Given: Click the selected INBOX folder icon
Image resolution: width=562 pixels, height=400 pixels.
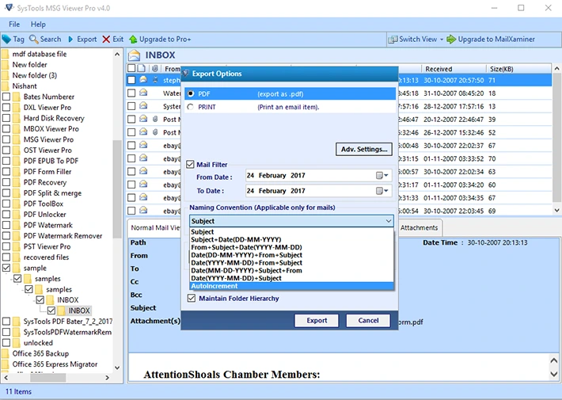Looking at the screenshot, I should (x=61, y=310).
